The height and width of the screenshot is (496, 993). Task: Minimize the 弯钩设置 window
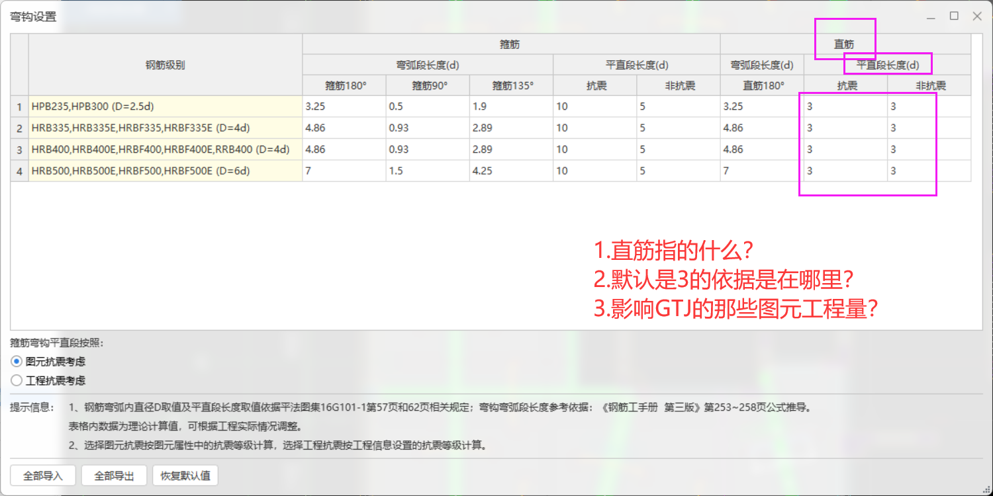click(x=931, y=17)
